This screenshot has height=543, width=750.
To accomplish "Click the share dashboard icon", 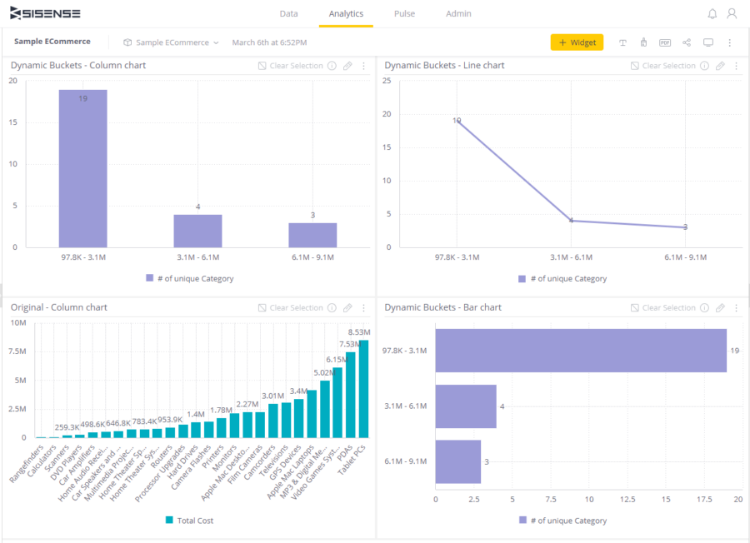I will pos(687,42).
